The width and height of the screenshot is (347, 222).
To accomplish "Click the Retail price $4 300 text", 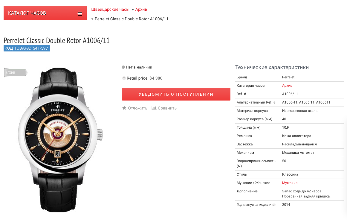I will point(145,78).
